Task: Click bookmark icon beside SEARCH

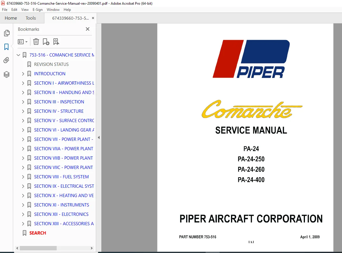Action: pyautogui.click(x=25, y=233)
